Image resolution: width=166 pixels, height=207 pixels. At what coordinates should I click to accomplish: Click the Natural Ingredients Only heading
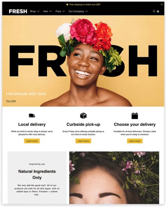(x=37, y=174)
